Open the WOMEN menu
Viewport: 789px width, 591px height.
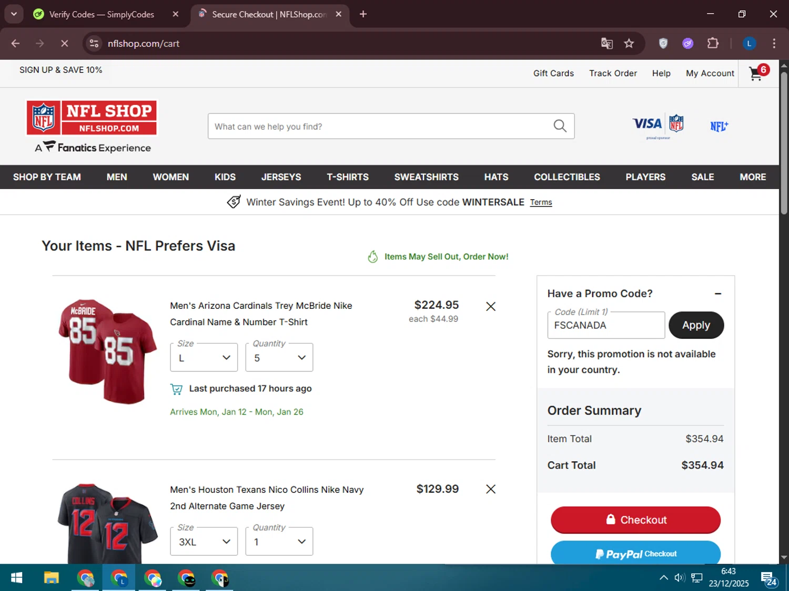pyautogui.click(x=170, y=177)
